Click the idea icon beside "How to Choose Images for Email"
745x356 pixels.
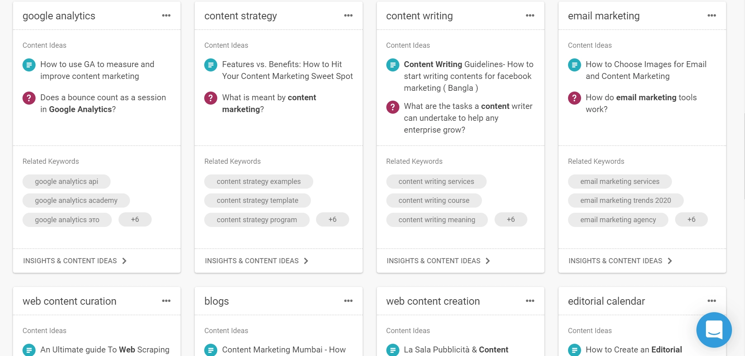coord(574,65)
